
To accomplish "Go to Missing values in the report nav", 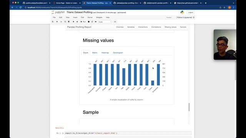I will point(170,27).
